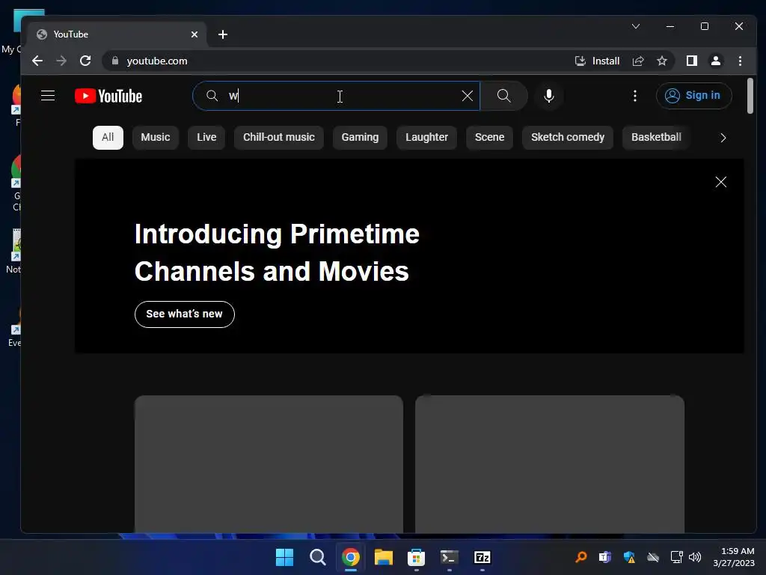766x575 pixels.
Task: Go back in Chrome with the back arrow
Action: coord(37,61)
